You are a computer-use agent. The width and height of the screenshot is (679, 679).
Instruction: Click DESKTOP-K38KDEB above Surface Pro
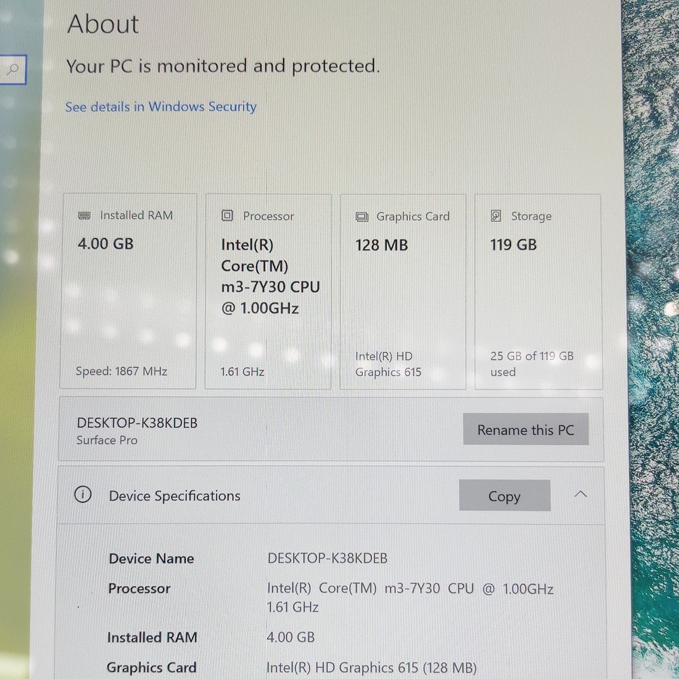(x=137, y=423)
